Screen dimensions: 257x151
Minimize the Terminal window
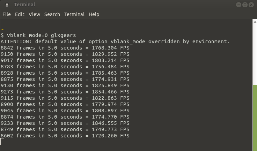click(238, 5)
